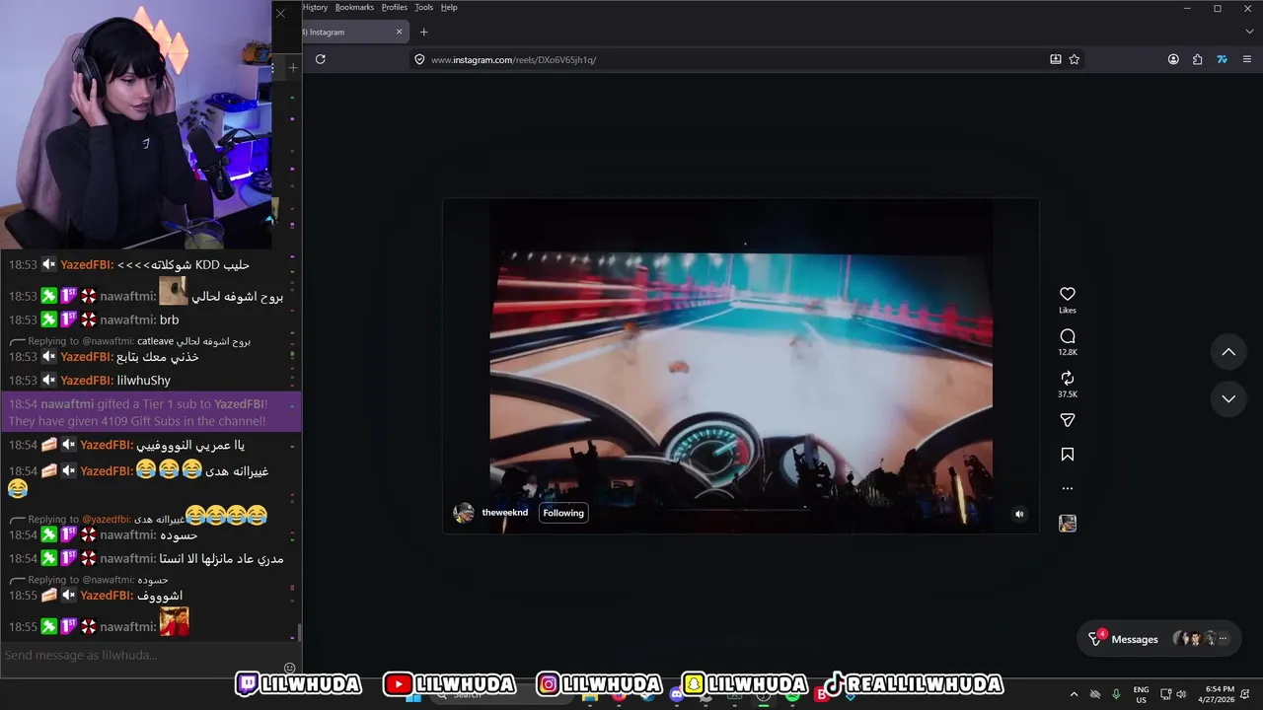
Task: Reload the Instagram page
Action: pos(320,59)
